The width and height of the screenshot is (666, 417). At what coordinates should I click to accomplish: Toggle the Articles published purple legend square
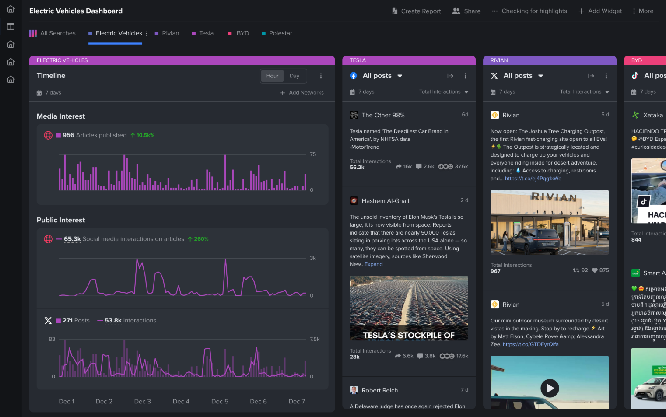tap(58, 135)
